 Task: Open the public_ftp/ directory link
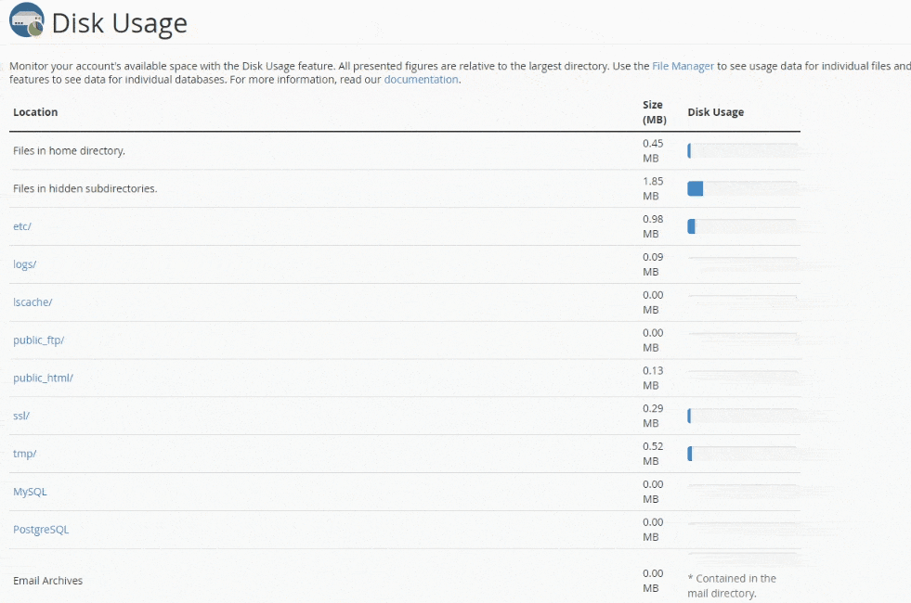(x=38, y=340)
